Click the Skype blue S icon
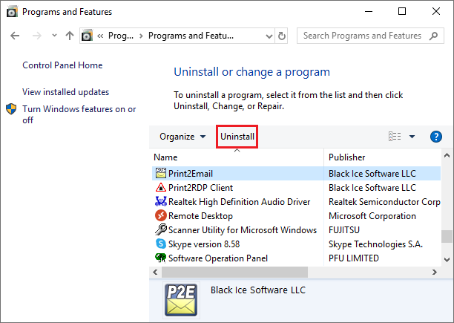454x323 pixels. pos(161,244)
